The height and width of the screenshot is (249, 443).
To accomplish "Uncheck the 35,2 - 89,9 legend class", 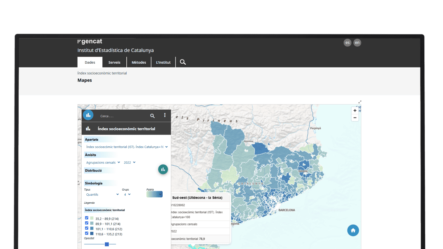I will pyautogui.click(x=87, y=218).
